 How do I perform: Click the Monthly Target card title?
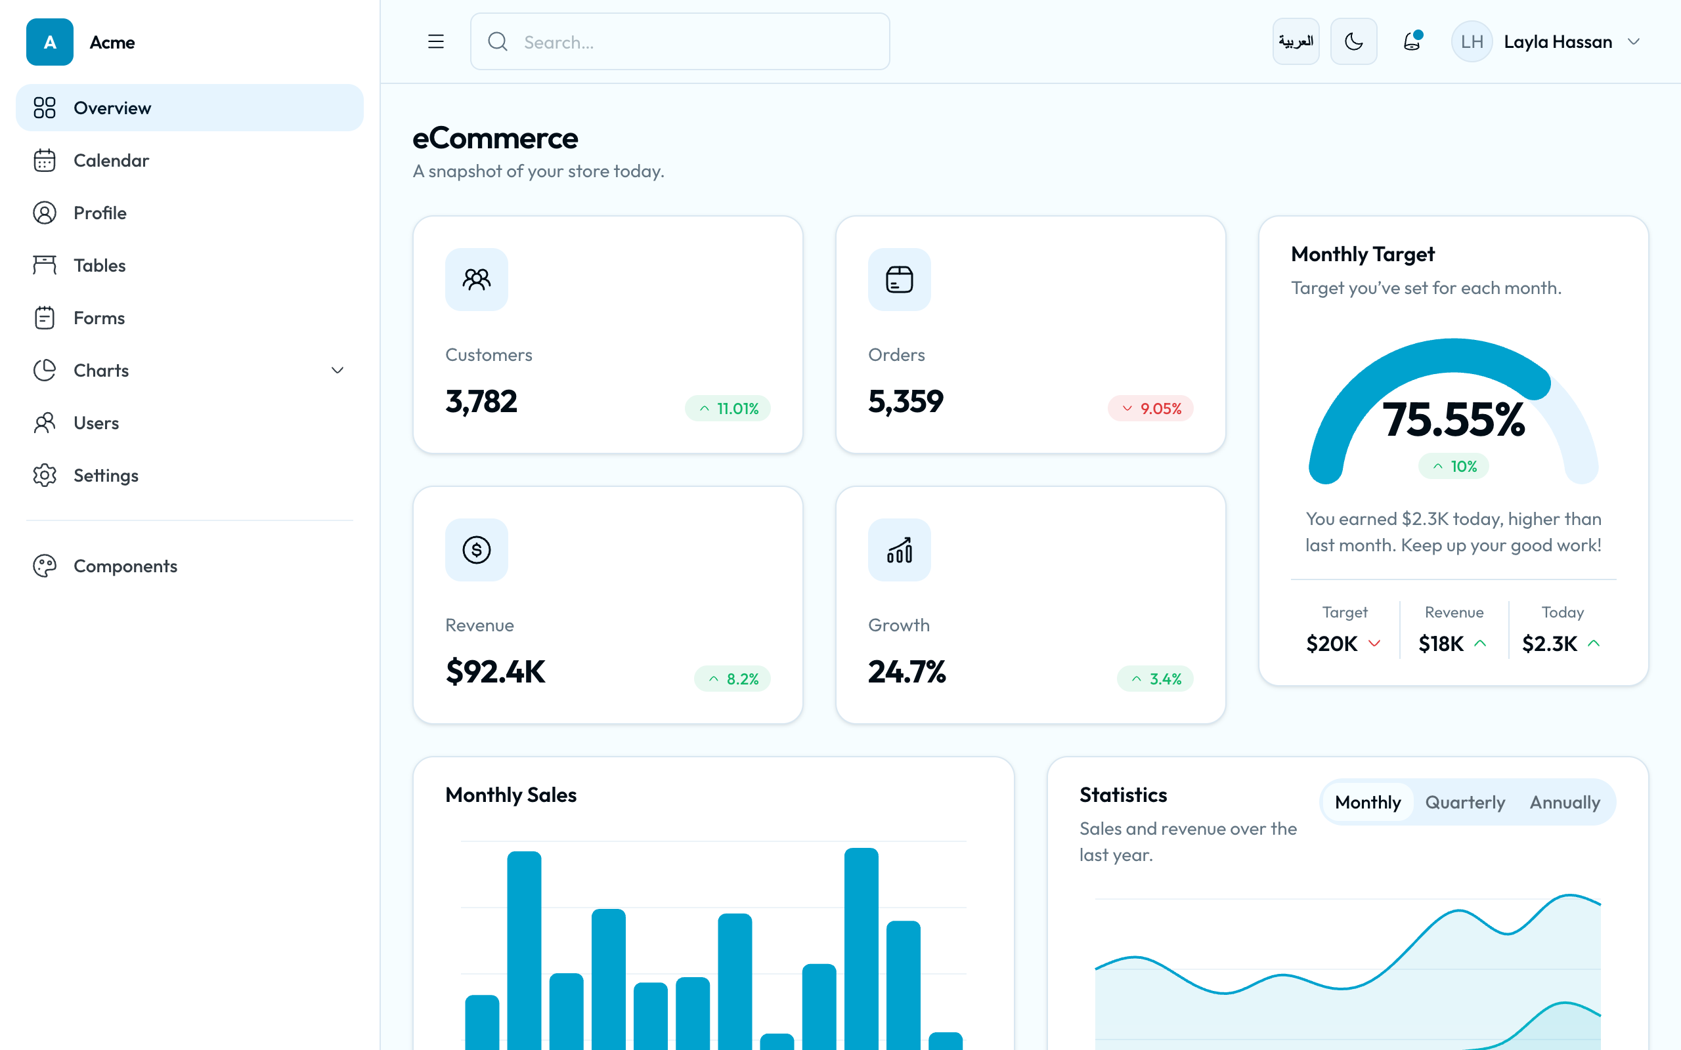tap(1363, 254)
